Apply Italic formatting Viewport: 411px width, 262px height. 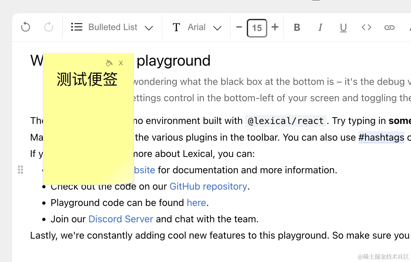point(320,28)
